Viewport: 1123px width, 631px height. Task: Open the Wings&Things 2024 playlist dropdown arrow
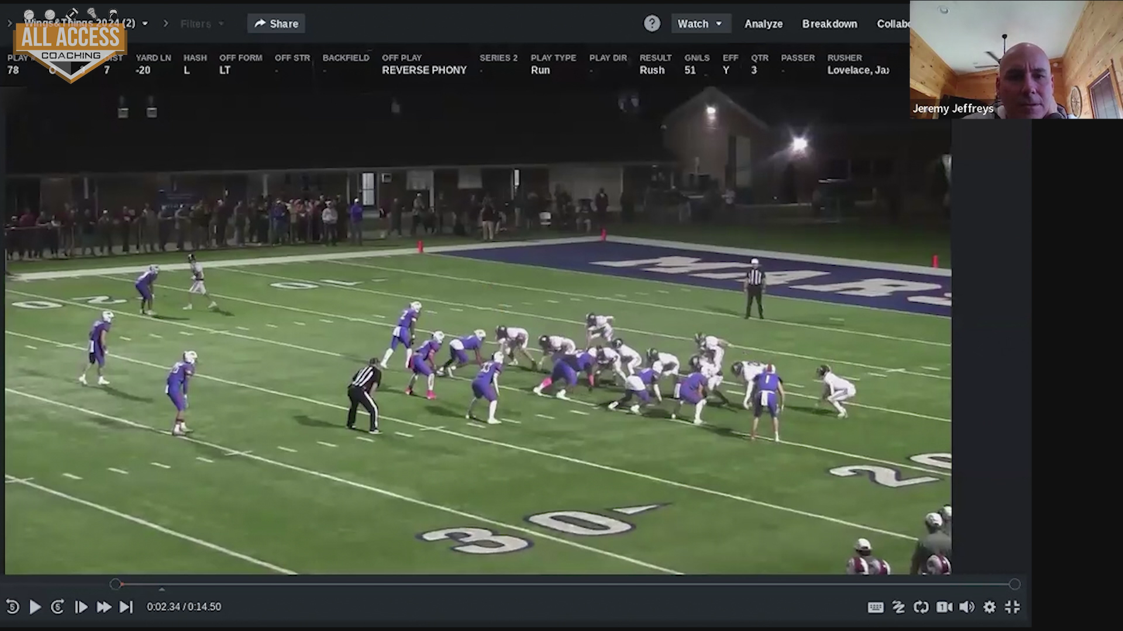(145, 23)
